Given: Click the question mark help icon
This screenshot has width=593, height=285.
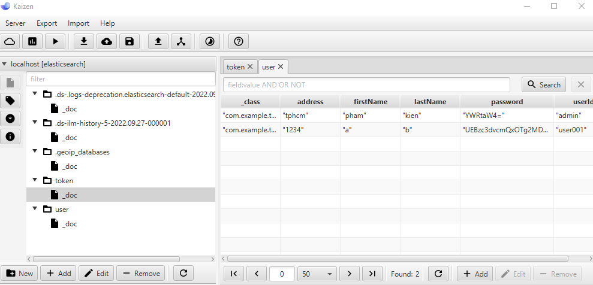Looking at the screenshot, I should point(238,41).
